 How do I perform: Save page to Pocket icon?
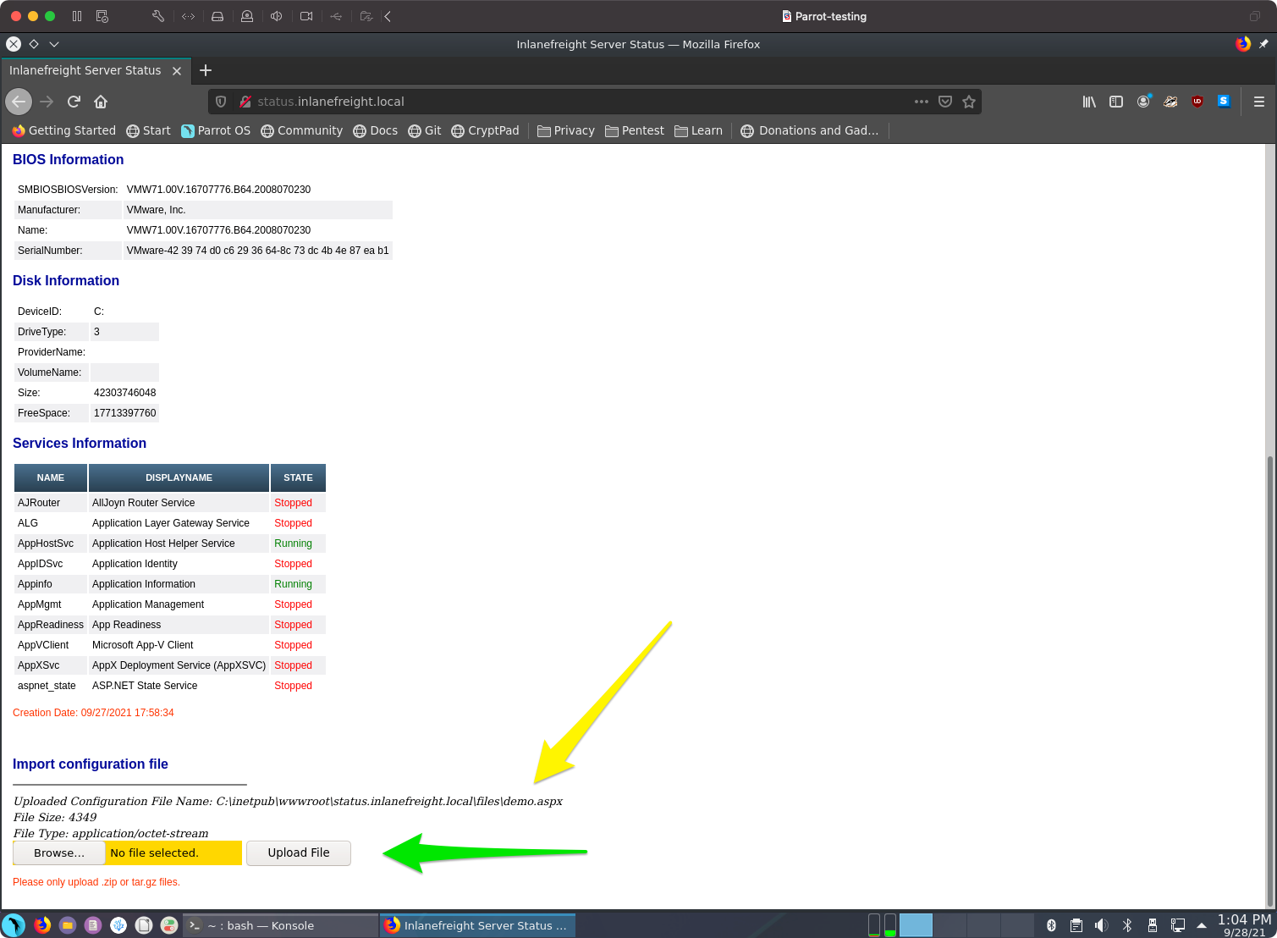coord(945,102)
